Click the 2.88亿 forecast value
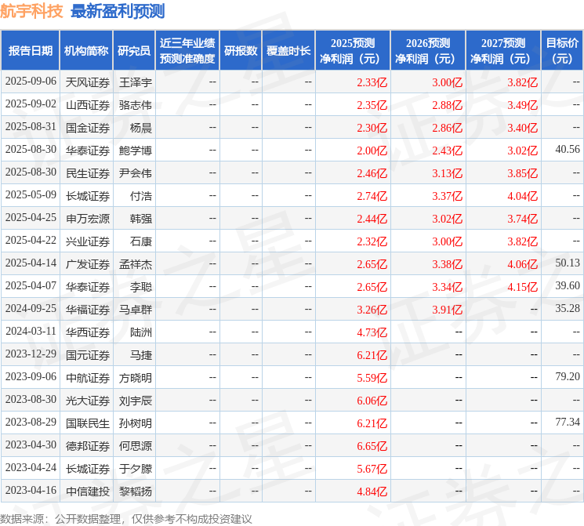The height and width of the screenshot is (526, 584). tap(448, 105)
